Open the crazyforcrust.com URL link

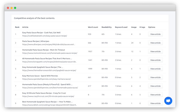click(48, 96)
